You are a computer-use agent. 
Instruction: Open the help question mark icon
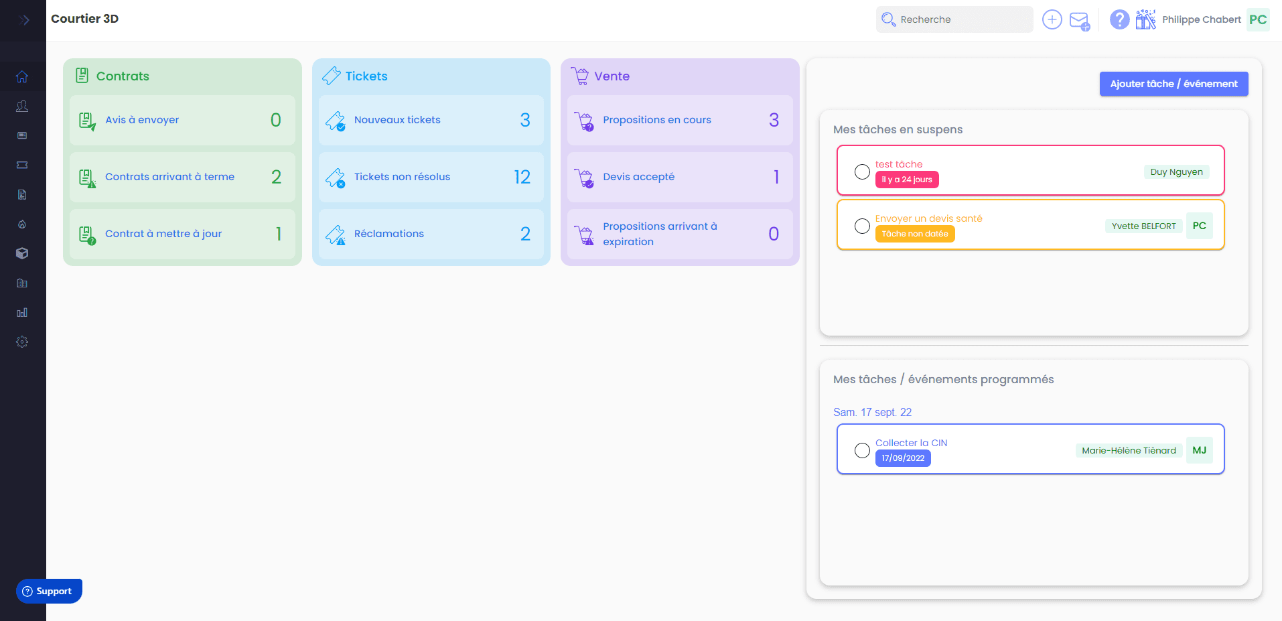[x=1119, y=20]
